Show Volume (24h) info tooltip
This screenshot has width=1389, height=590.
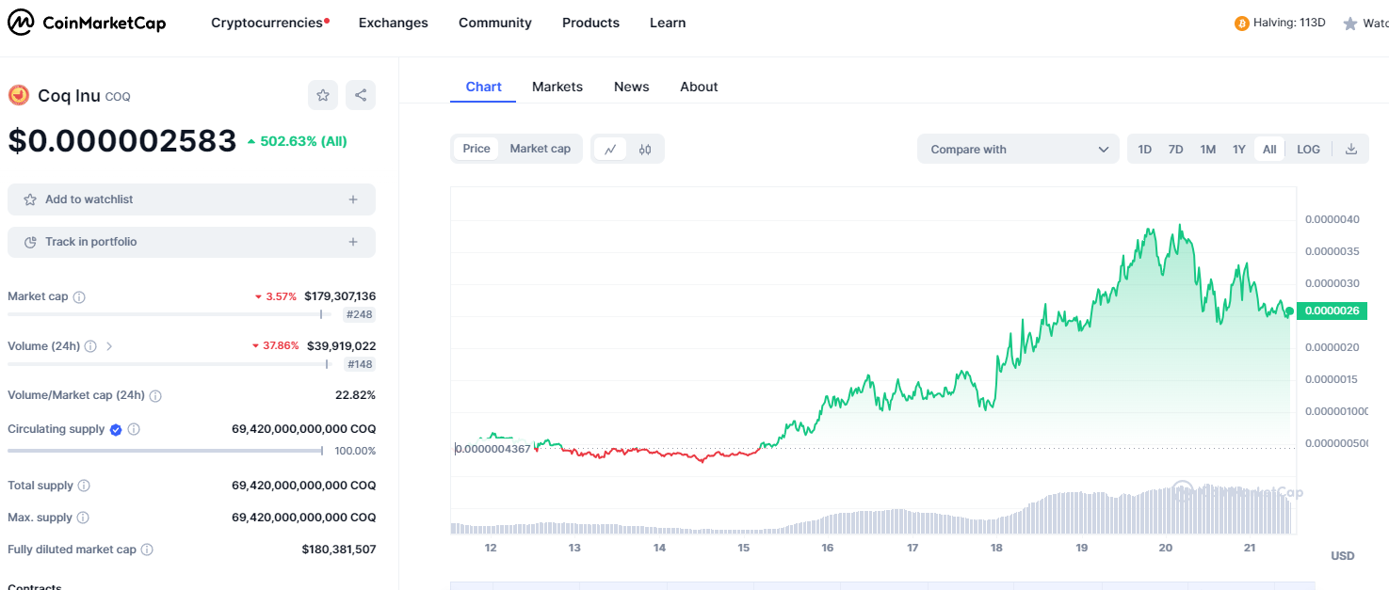tap(90, 346)
